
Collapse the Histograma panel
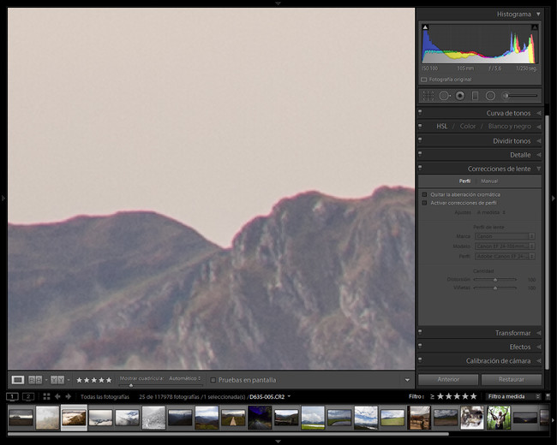pyautogui.click(x=538, y=15)
